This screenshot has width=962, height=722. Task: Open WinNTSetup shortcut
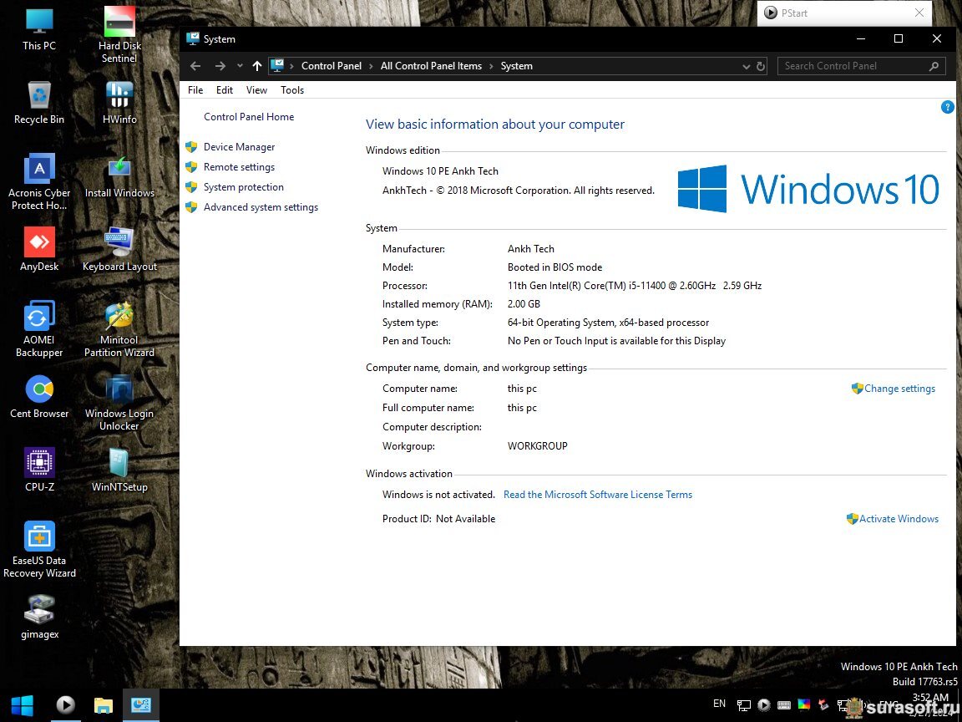tap(119, 470)
